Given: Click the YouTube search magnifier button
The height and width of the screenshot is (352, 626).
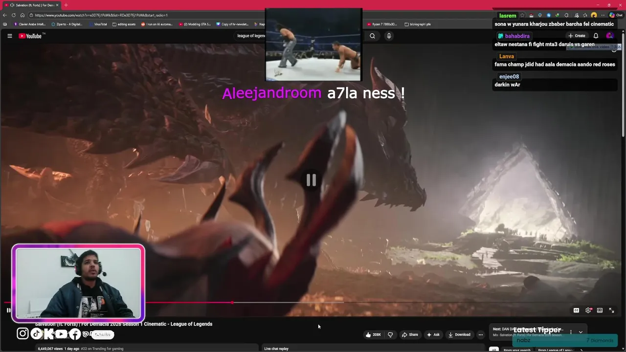Looking at the screenshot, I should point(372,36).
